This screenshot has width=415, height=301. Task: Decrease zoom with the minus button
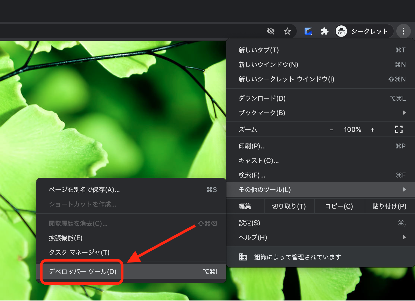point(331,130)
